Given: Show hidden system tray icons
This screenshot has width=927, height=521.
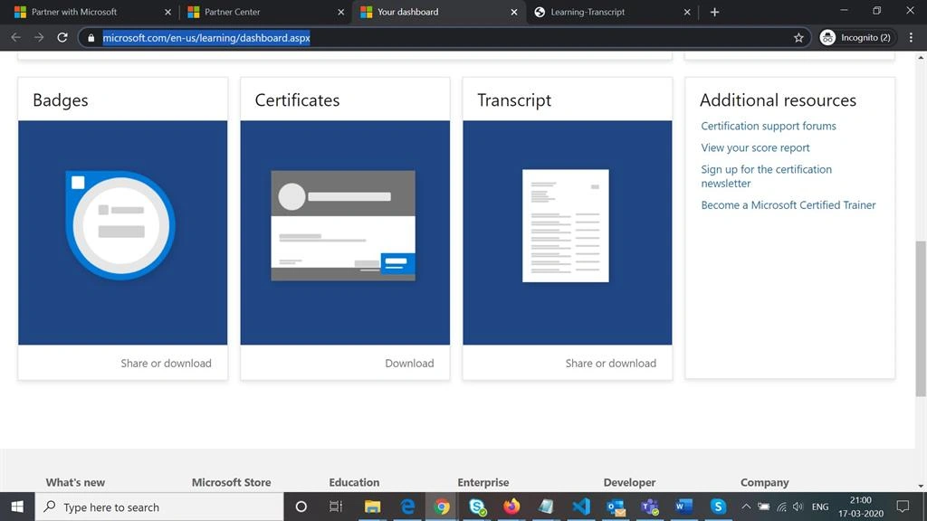Looking at the screenshot, I should (x=746, y=507).
